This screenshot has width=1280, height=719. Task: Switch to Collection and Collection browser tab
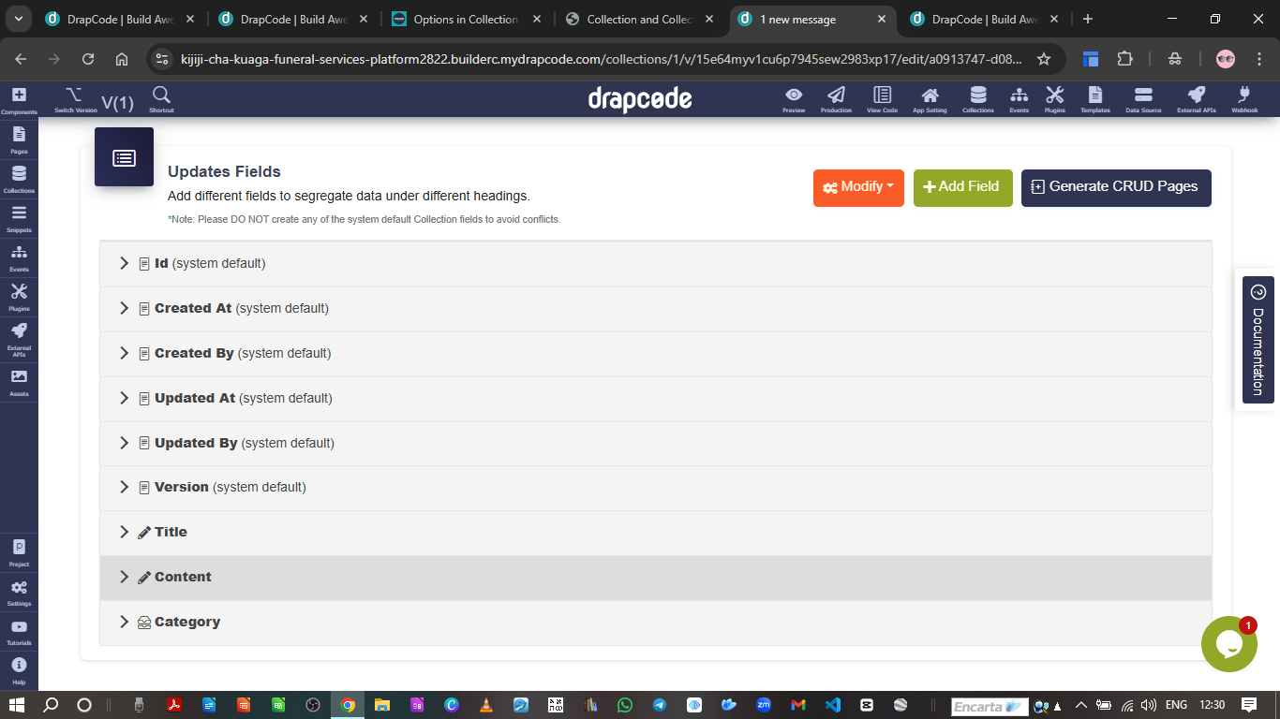pyautogui.click(x=640, y=19)
